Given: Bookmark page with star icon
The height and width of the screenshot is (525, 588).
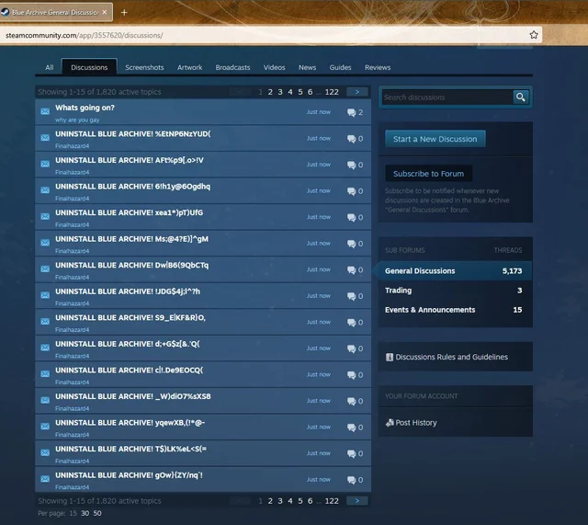Looking at the screenshot, I should pos(534,35).
